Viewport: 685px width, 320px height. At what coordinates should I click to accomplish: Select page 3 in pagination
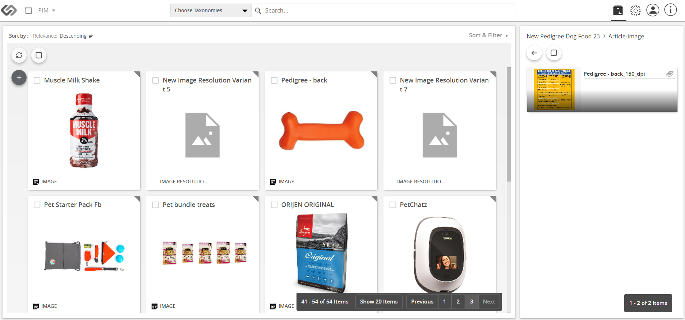(472, 302)
